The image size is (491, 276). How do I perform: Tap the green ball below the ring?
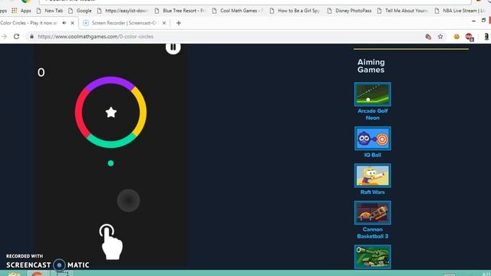pyautogui.click(x=110, y=163)
